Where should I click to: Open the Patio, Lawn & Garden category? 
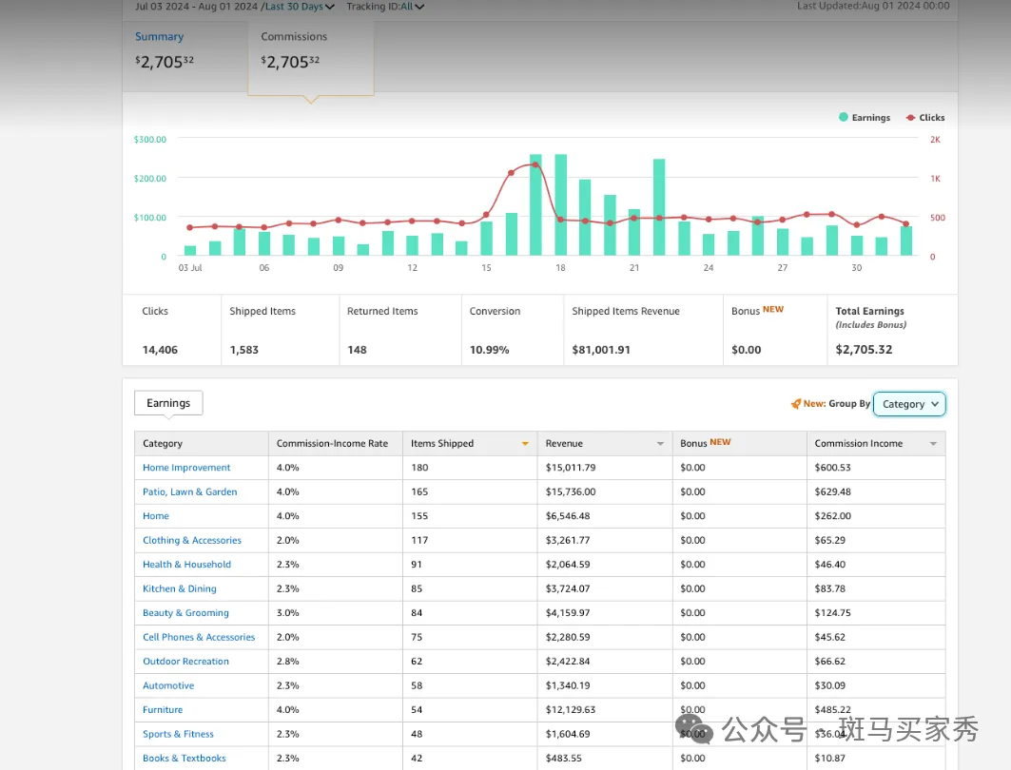click(x=189, y=491)
